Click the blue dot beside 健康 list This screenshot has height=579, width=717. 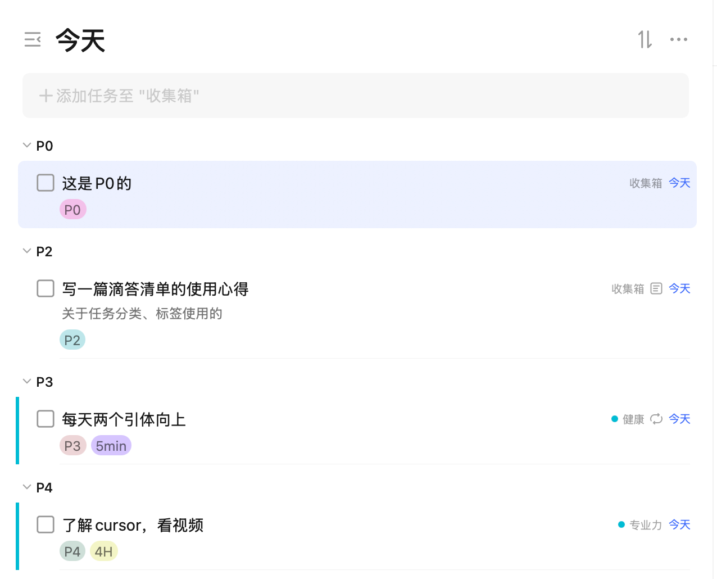click(615, 419)
